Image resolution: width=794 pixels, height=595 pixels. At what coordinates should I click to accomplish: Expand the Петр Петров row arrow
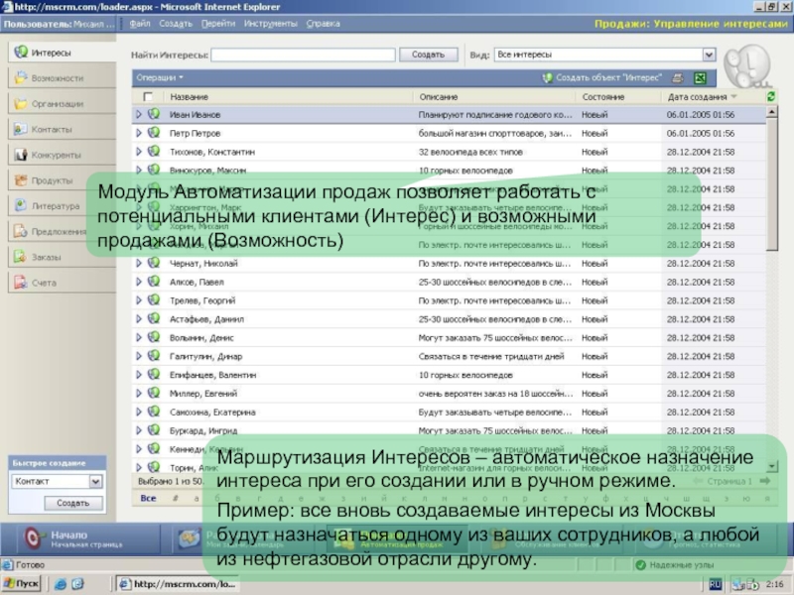coord(139,133)
